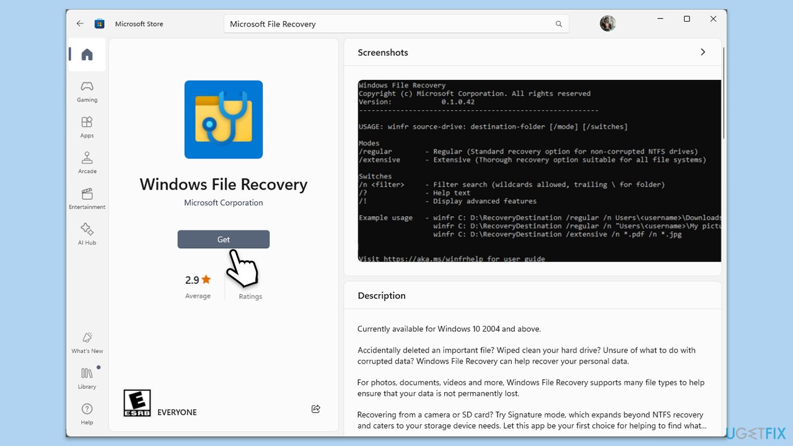Expand Screenshots with the chevron arrow
Viewport: 793px width, 446px height.
703,52
